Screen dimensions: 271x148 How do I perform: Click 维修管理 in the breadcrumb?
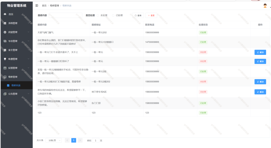click(55, 6)
